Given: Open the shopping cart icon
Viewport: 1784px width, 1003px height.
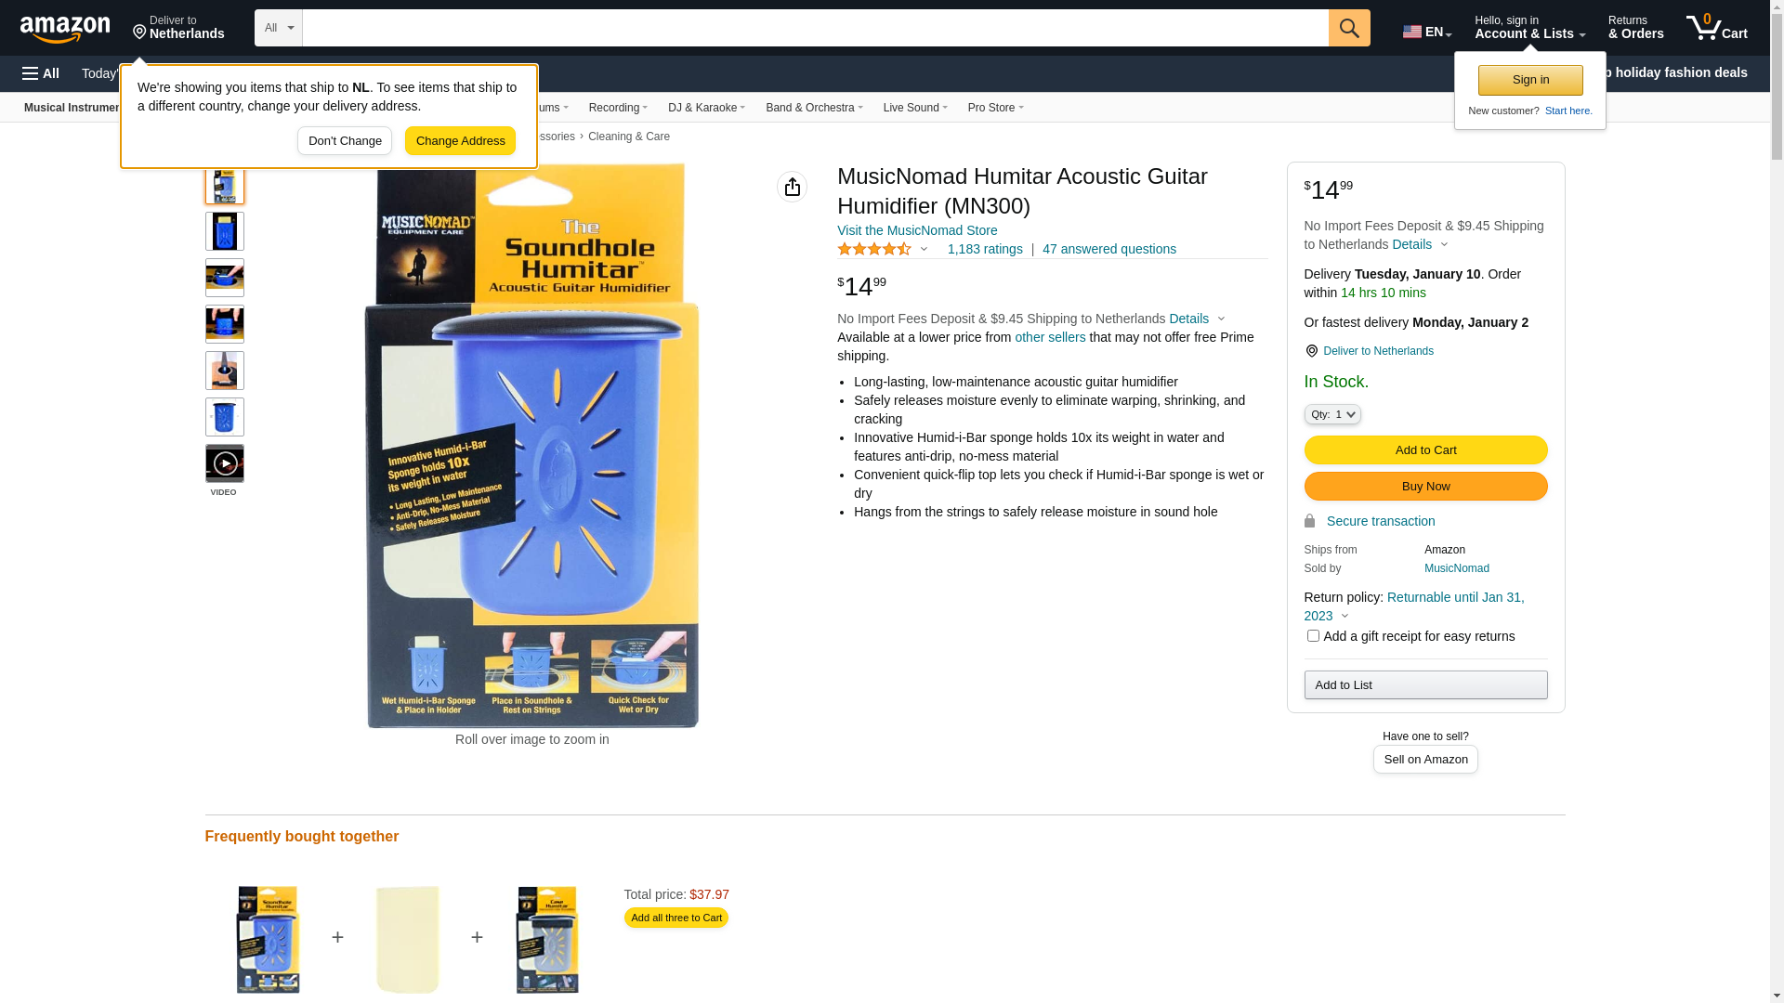Looking at the screenshot, I should [1716, 27].
